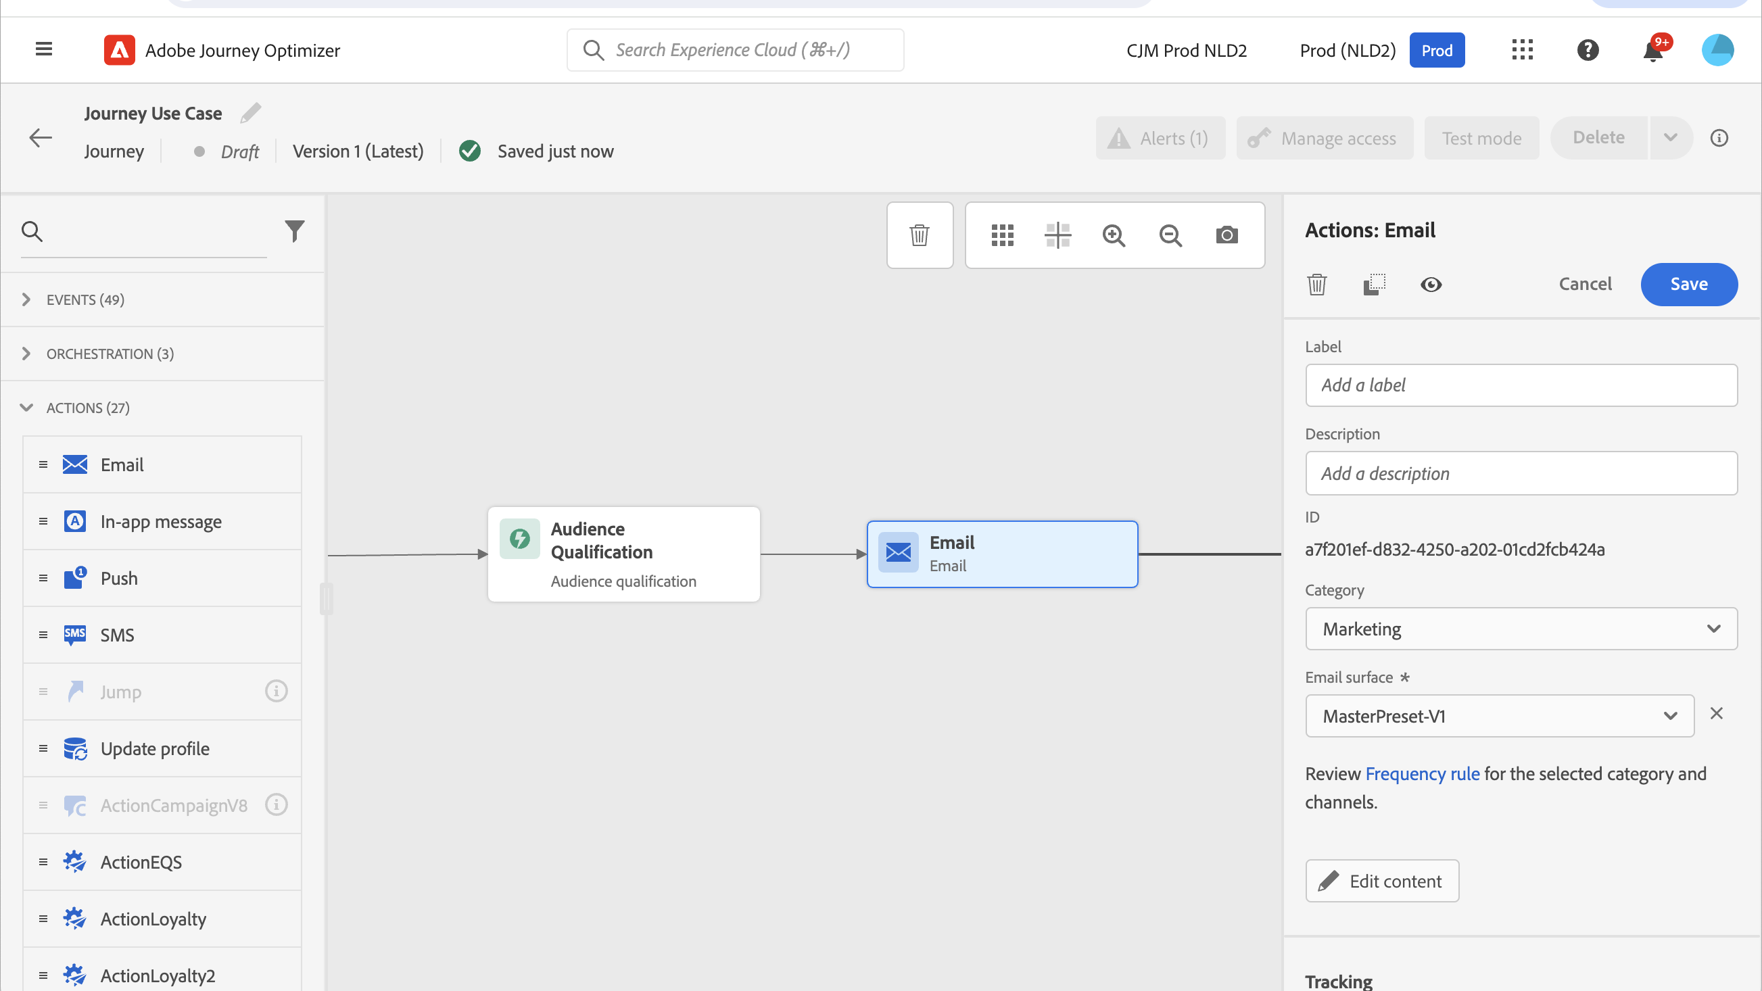Image resolution: width=1762 pixels, height=991 pixels.
Task: Open the Category Marketing dropdown
Action: click(x=1521, y=629)
